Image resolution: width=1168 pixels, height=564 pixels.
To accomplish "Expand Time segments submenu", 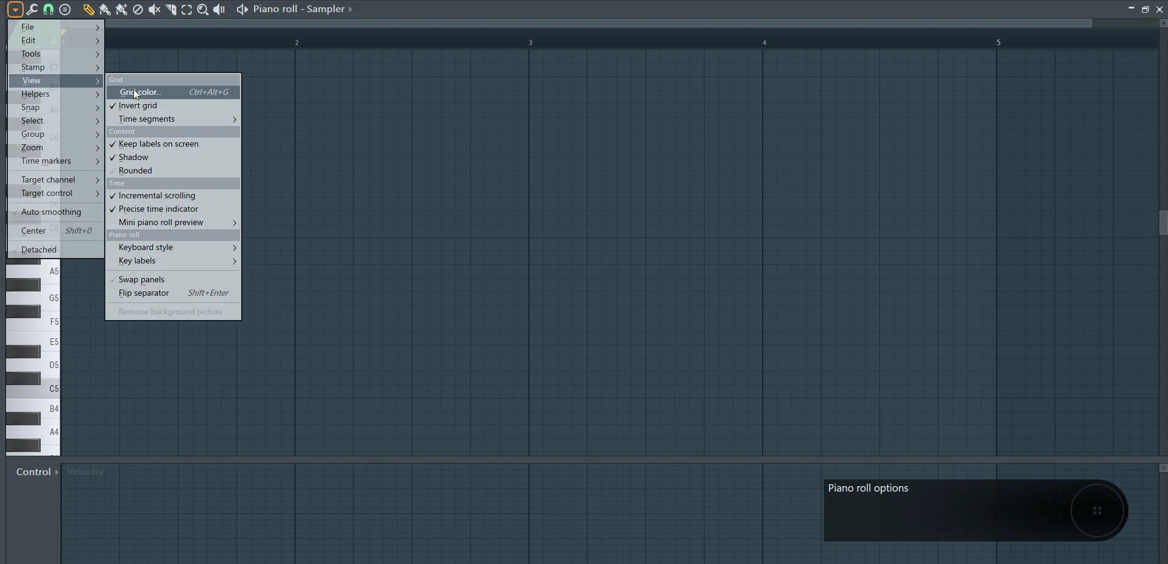I will pyautogui.click(x=174, y=119).
